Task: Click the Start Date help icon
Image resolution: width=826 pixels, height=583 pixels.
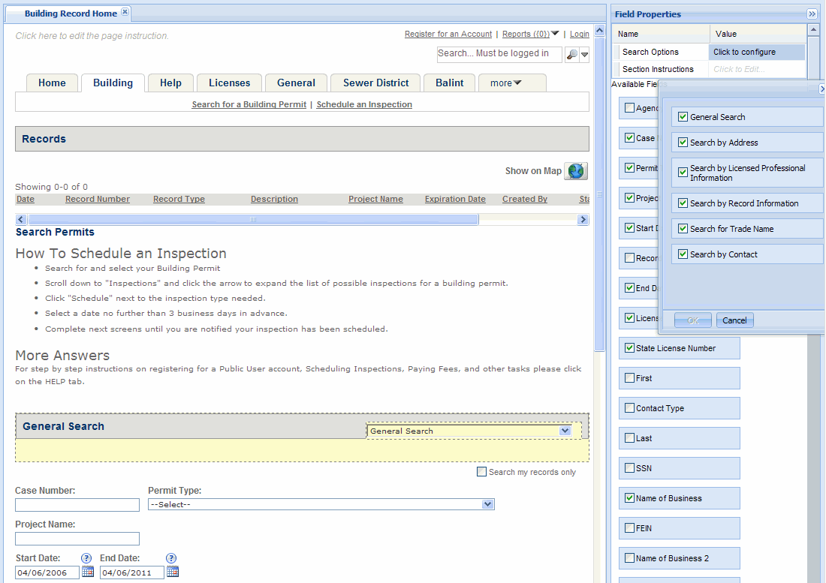Action: [x=86, y=558]
